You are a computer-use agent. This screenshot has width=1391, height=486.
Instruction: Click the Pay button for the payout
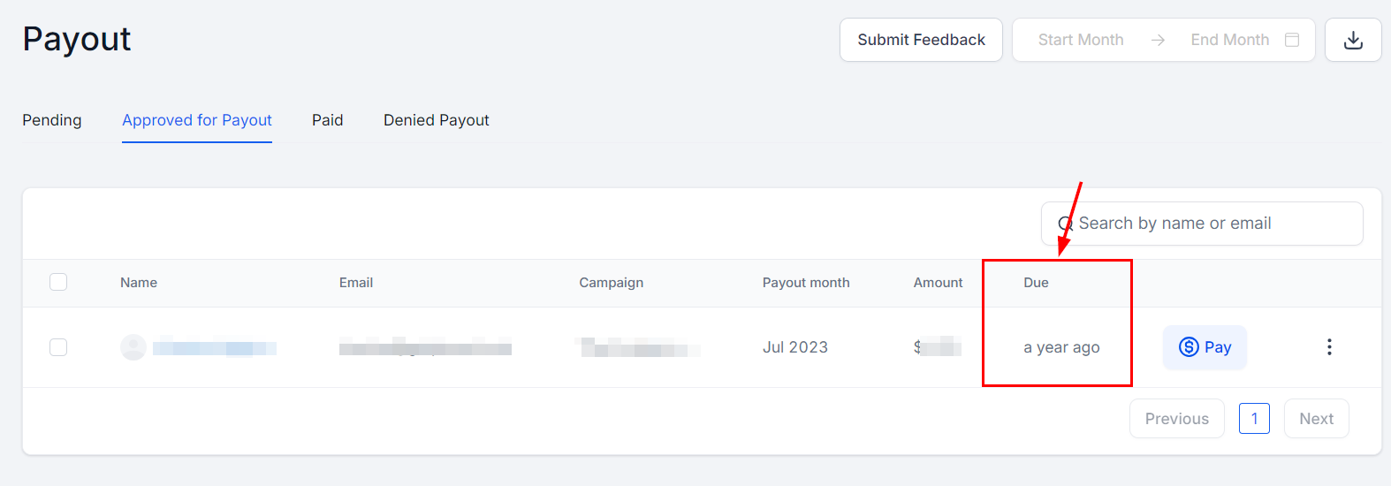pos(1205,347)
